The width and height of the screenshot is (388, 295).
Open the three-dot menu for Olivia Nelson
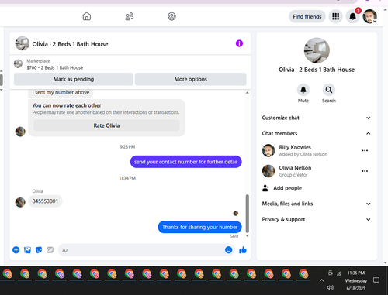[365, 171]
